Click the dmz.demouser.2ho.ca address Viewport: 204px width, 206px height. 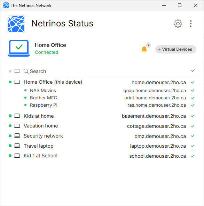(x=160, y=136)
